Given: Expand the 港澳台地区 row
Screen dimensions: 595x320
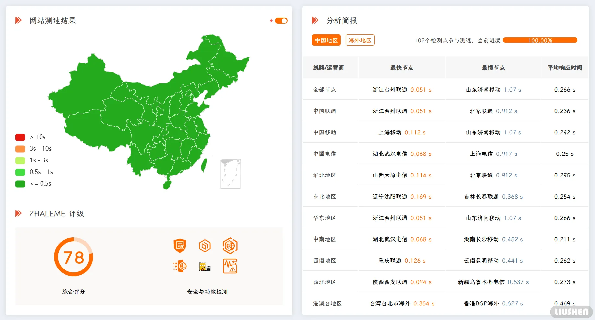Looking at the screenshot, I should (x=328, y=303).
